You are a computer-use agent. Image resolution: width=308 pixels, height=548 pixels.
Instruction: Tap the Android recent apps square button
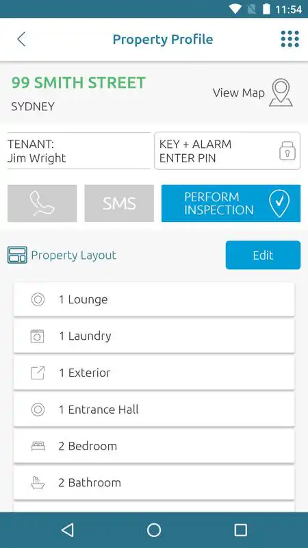point(241,530)
